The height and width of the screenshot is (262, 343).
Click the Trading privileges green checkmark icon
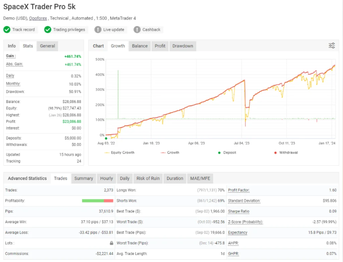pyautogui.click(x=47, y=29)
